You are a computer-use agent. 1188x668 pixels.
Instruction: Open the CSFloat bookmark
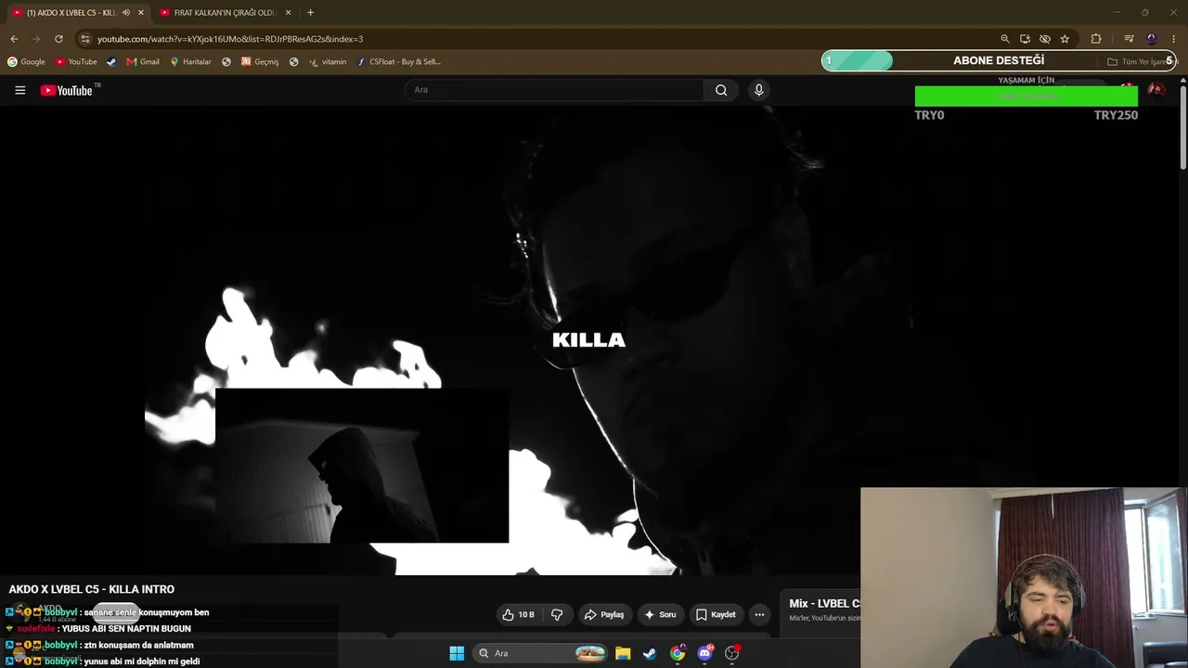click(398, 62)
